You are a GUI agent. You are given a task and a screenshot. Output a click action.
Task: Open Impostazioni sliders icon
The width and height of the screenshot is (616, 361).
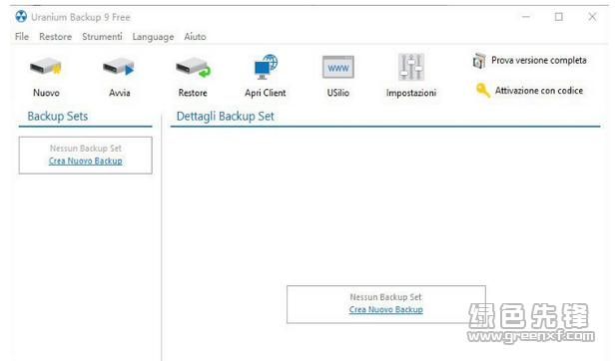pyautogui.click(x=411, y=67)
